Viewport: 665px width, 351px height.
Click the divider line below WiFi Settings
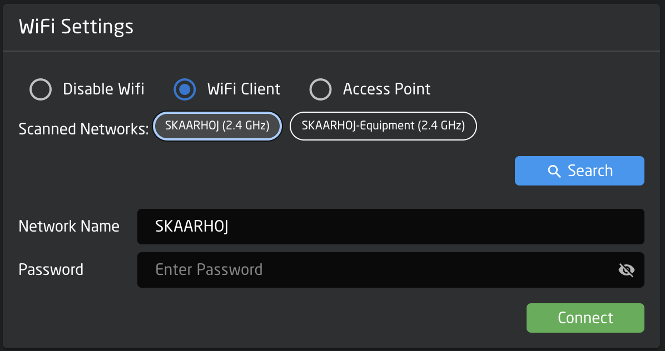pos(332,51)
